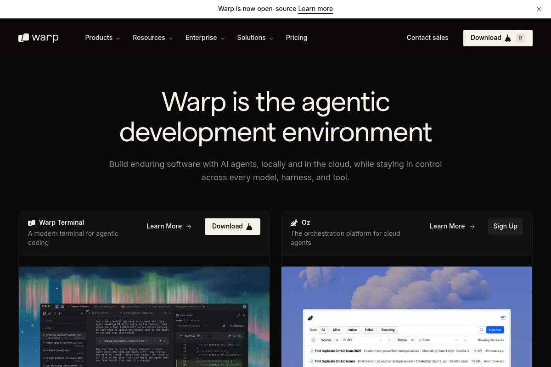Dismiss the open-source announcement banner

tap(539, 9)
